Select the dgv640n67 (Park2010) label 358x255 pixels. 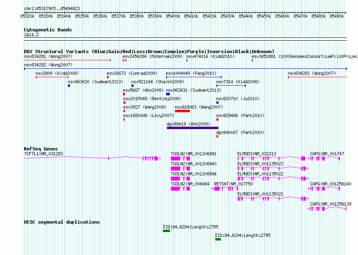tap(240, 132)
